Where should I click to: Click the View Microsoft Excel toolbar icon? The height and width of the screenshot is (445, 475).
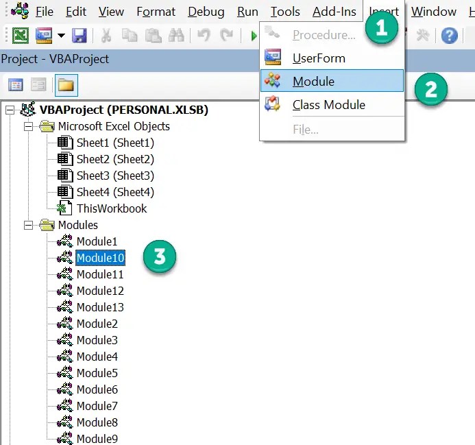point(21,36)
